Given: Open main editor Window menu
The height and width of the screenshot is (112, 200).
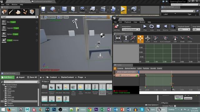Looking at the screenshot, I should click(14, 4).
